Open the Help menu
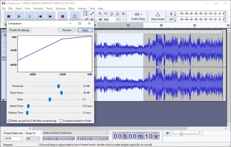This screenshot has height=147, width=231. pos(100,9)
